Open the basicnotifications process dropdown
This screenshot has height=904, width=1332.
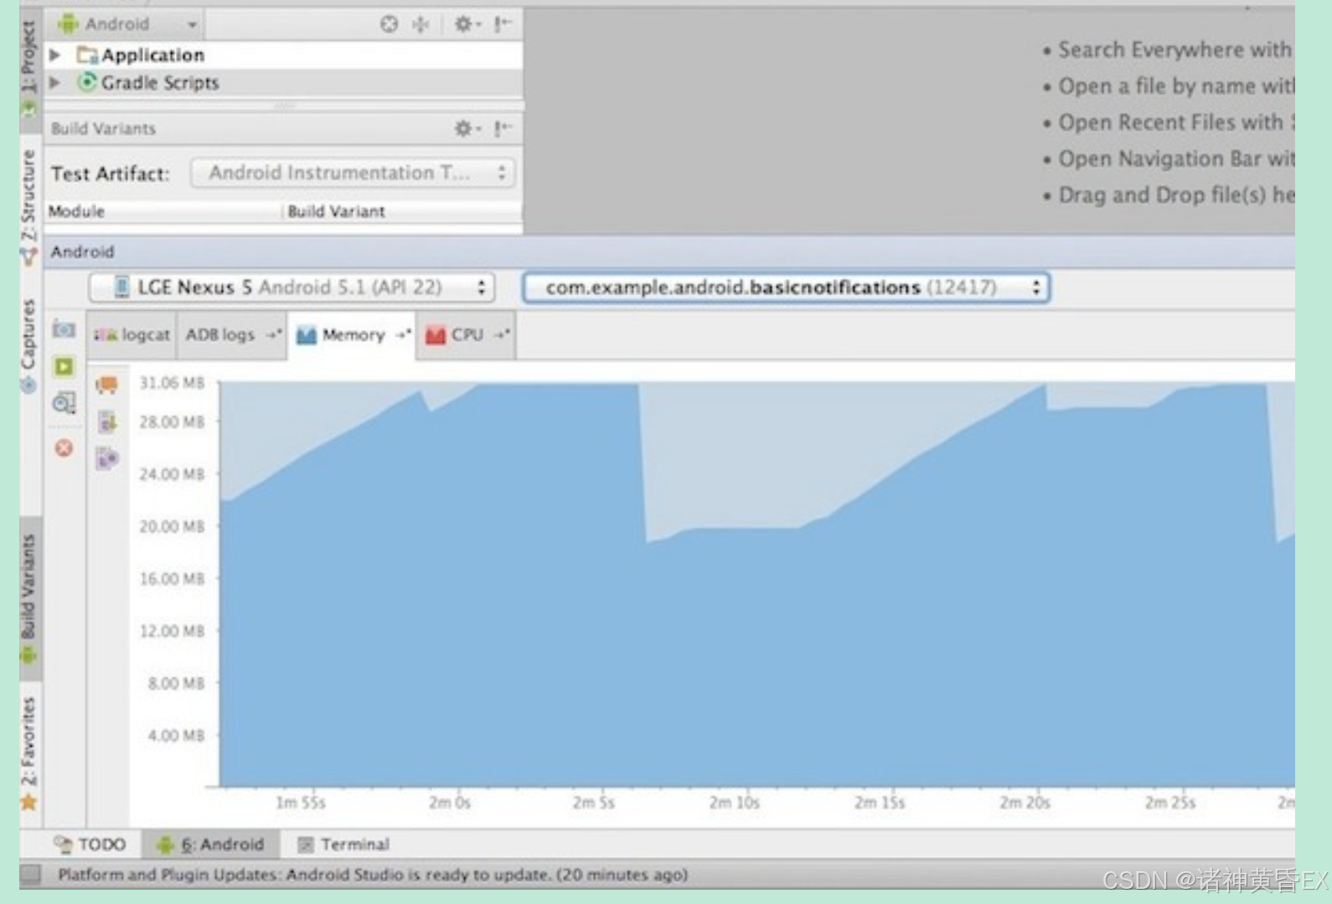point(786,287)
